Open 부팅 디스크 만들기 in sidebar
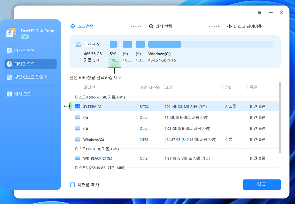Image resolution: width=295 pixels, height=204 pixels. click(30, 77)
